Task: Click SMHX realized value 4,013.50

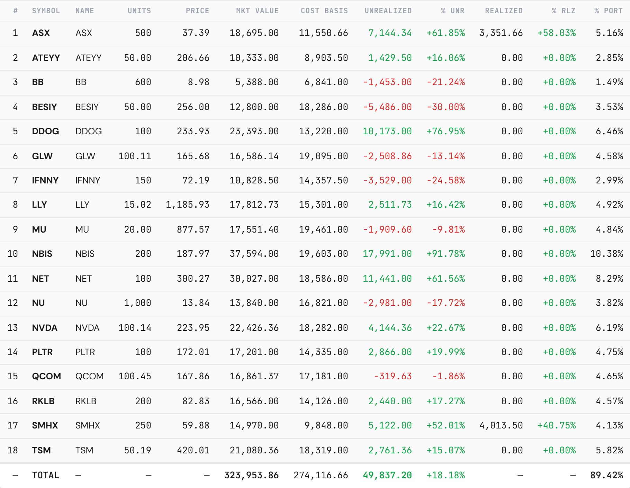Action: (501, 425)
